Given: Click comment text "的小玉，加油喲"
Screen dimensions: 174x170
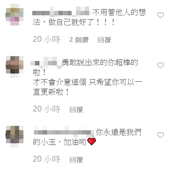Looking at the screenshot, I should click(59, 142).
